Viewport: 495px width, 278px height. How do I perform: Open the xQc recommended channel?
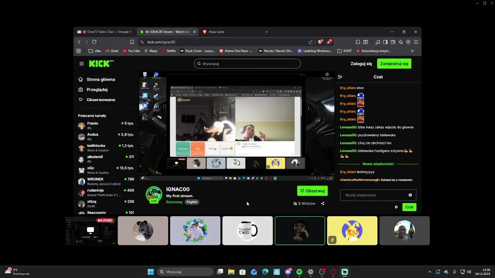tap(106, 170)
